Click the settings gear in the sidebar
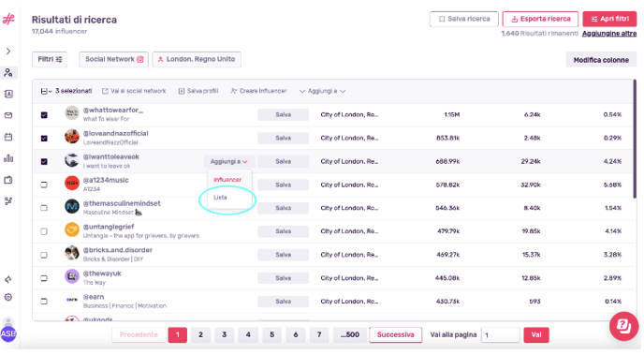Viewport: 644px width, 355px height. (8, 297)
